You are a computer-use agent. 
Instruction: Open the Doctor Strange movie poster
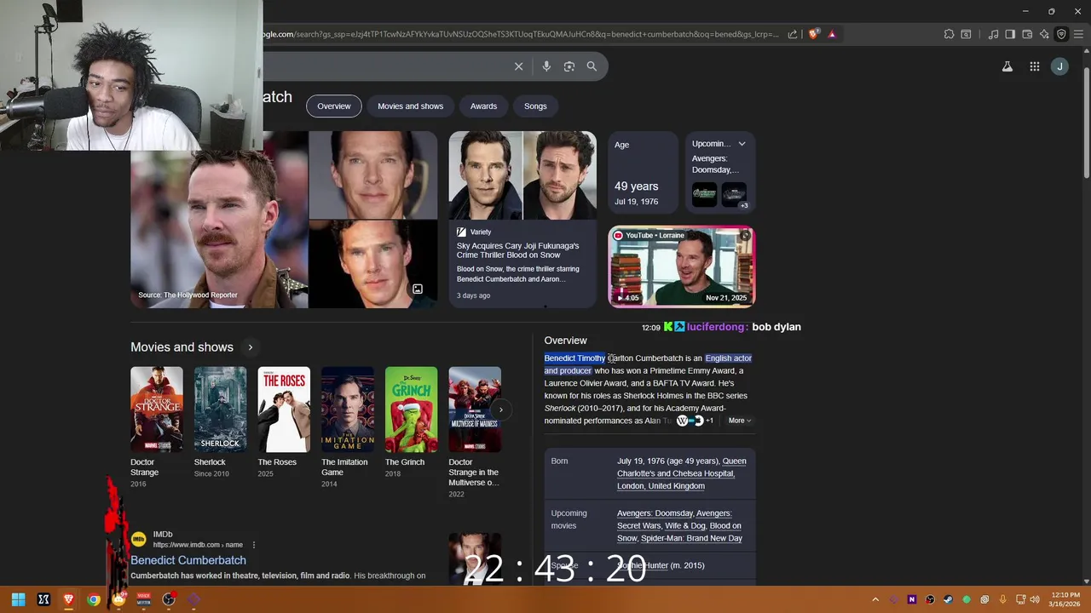tap(156, 410)
